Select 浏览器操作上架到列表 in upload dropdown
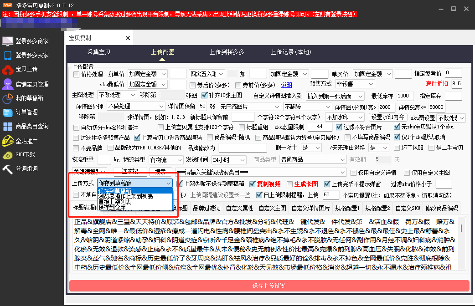The height and width of the screenshot is (306, 475). (x=135, y=196)
